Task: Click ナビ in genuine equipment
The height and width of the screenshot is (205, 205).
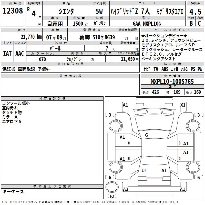Action: [x=147, y=69]
